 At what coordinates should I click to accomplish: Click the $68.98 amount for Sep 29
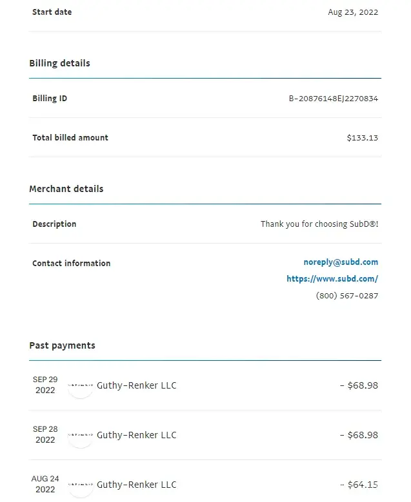pyautogui.click(x=359, y=385)
